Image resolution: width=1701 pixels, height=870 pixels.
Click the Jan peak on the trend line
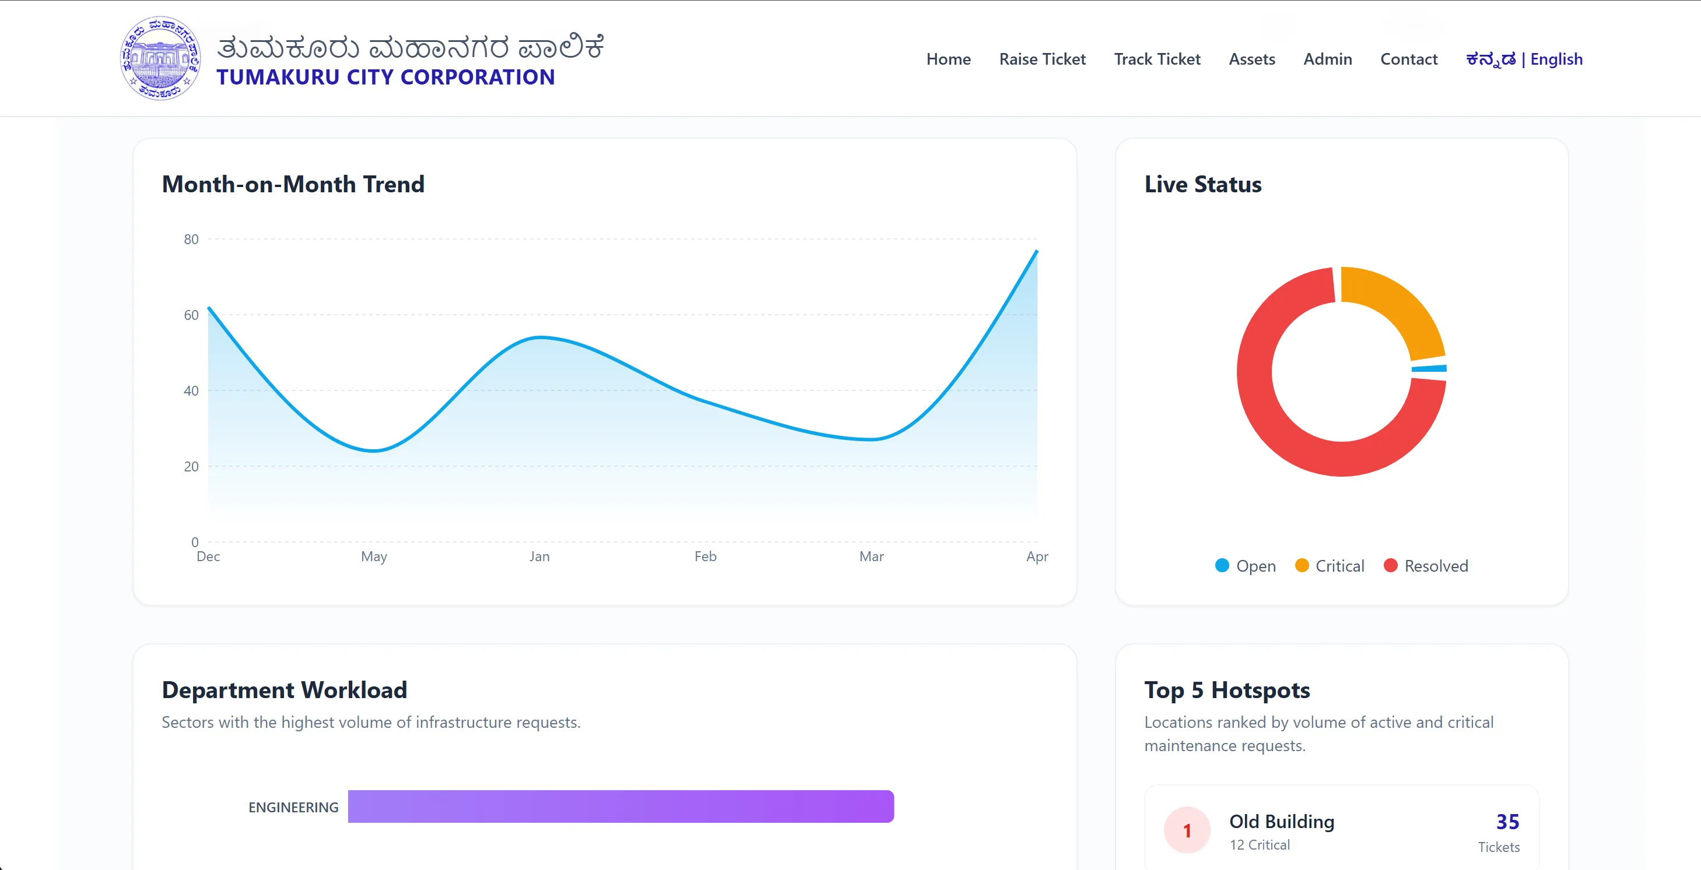point(540,337)
